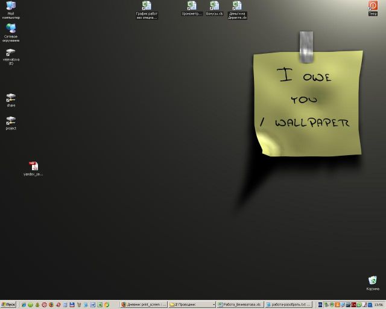Click the red lifebuoy quick launch icon

pos(44,305)
